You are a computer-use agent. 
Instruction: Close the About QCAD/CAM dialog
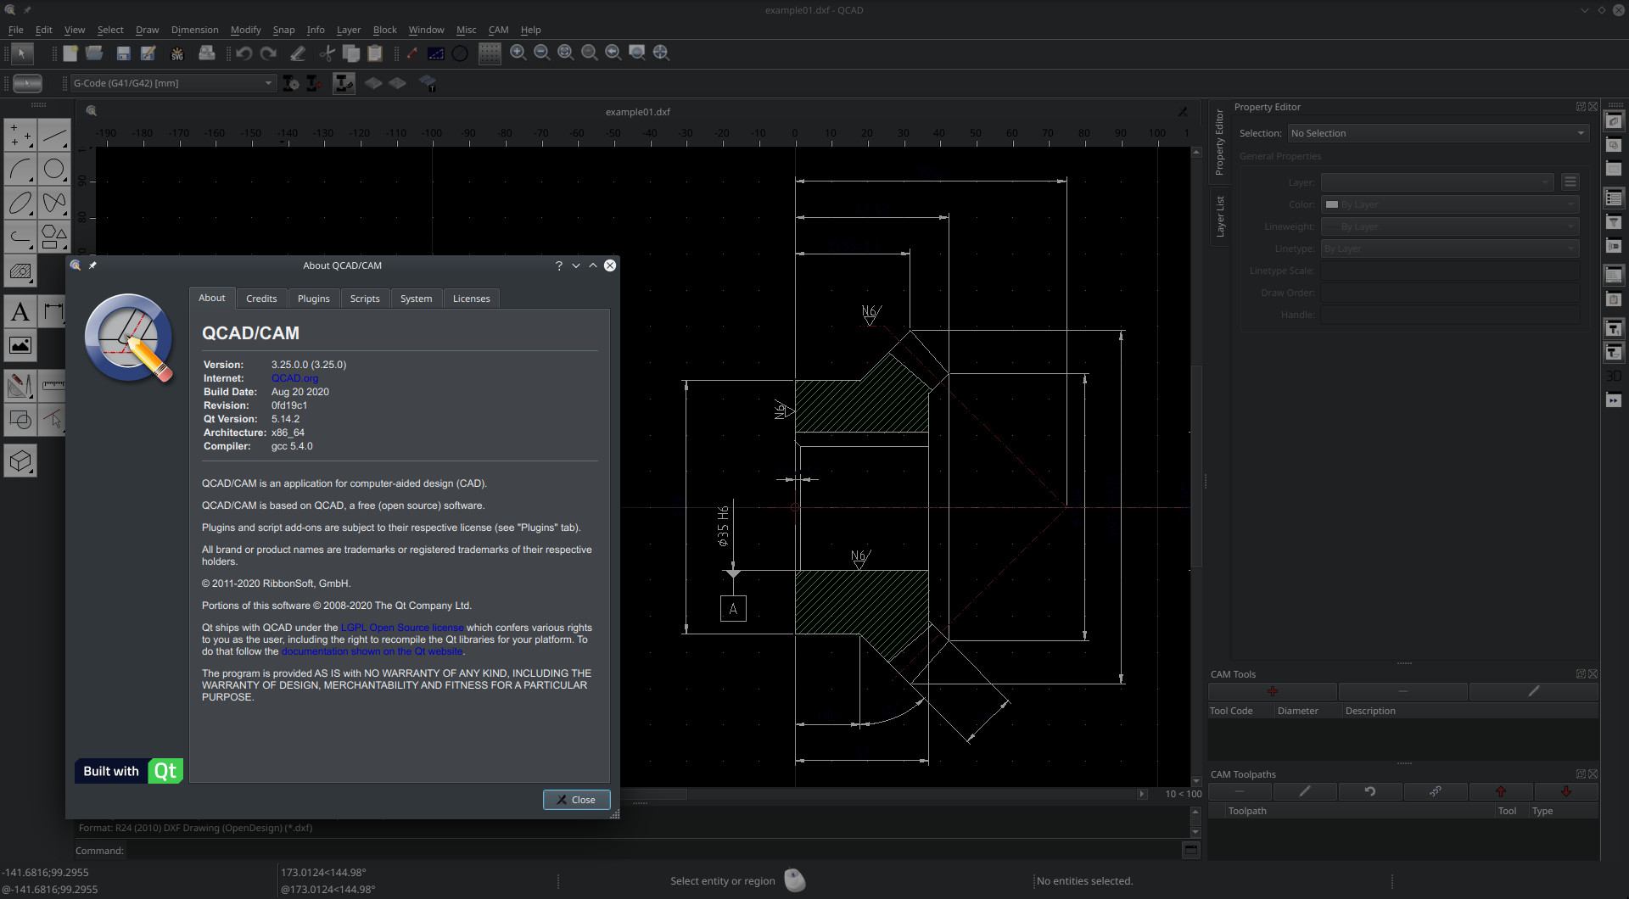(x=576, y=800)
